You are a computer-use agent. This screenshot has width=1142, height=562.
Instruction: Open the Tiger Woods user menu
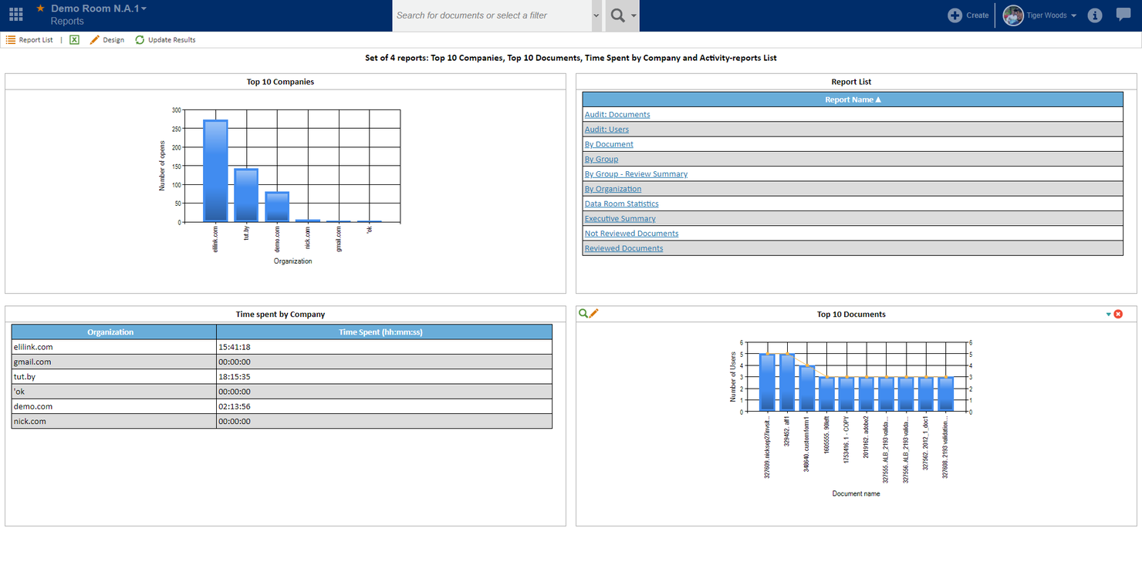click(1039, 15)
